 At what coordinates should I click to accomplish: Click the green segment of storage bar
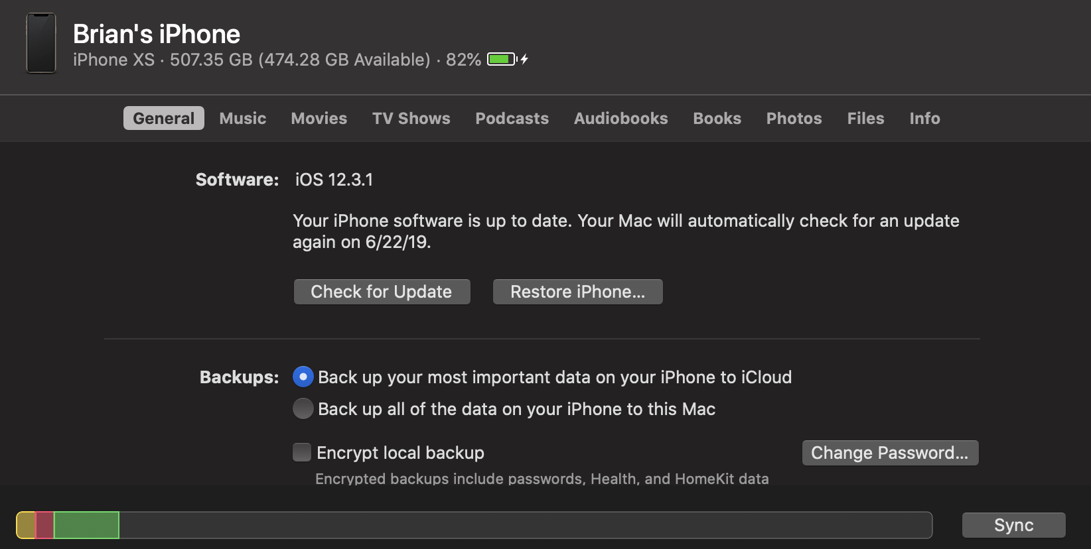point(86,525)
